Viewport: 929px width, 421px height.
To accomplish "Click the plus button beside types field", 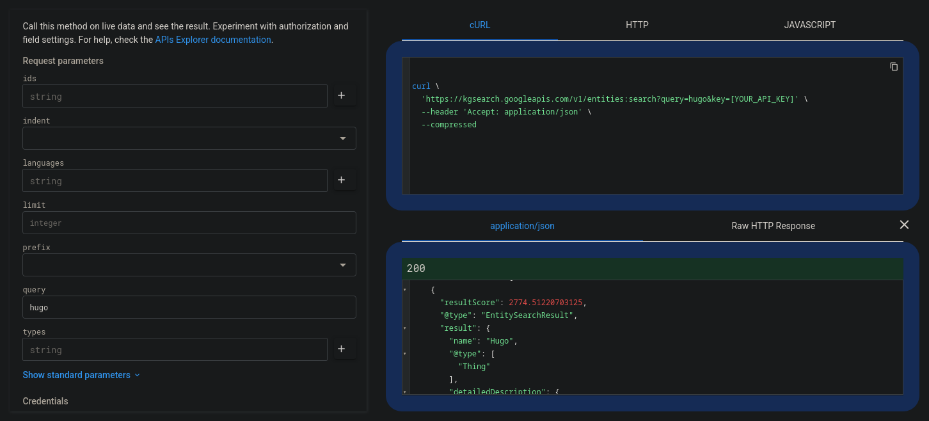I will click(x=341, y=349).
